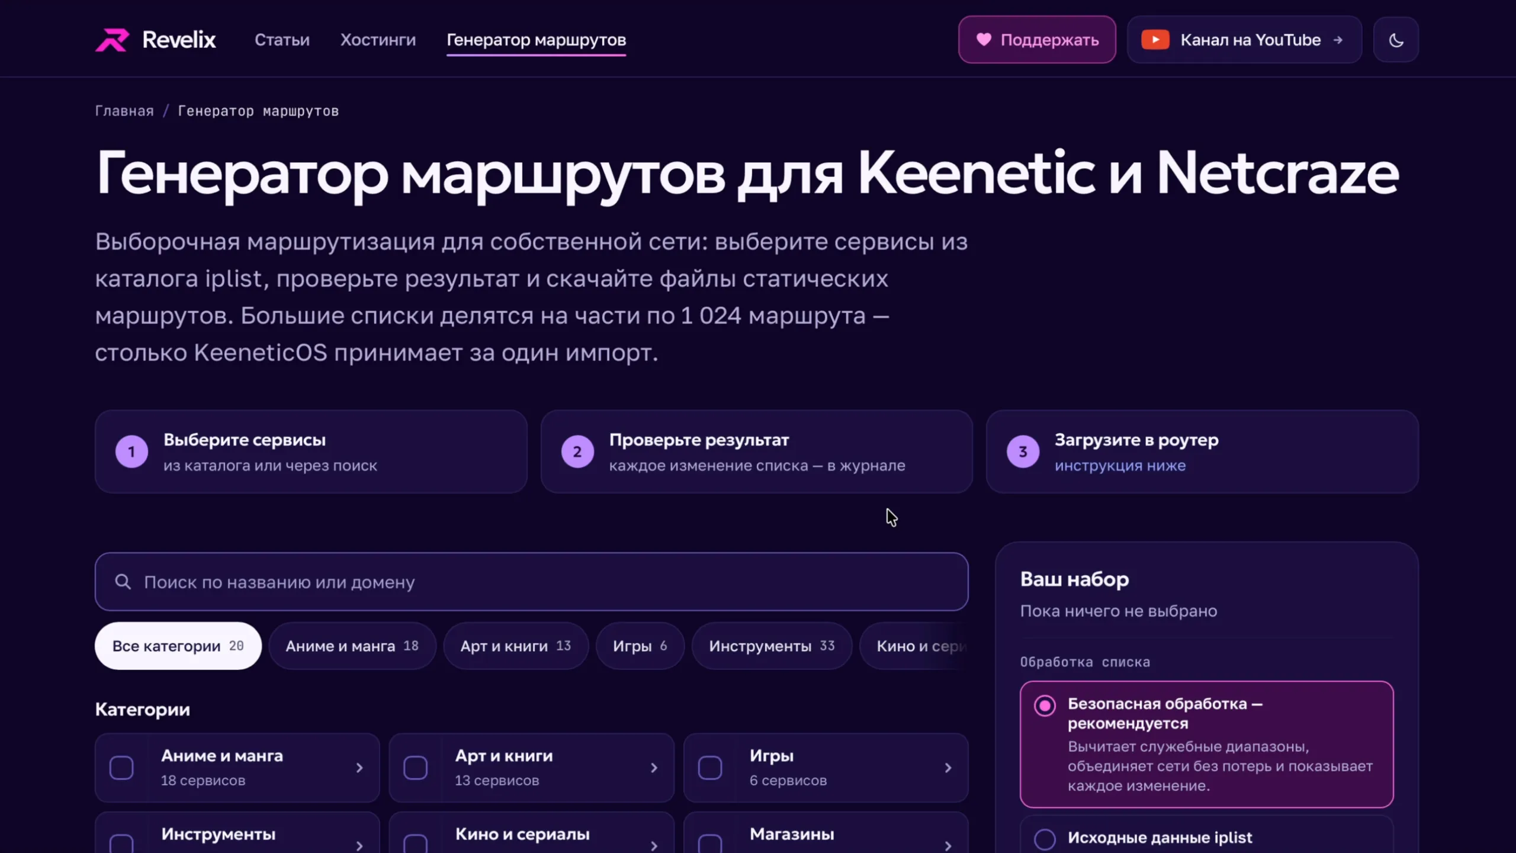Select the Инструменты 33 filter chip
The image size is (1516, 853).
click(772, 646)
